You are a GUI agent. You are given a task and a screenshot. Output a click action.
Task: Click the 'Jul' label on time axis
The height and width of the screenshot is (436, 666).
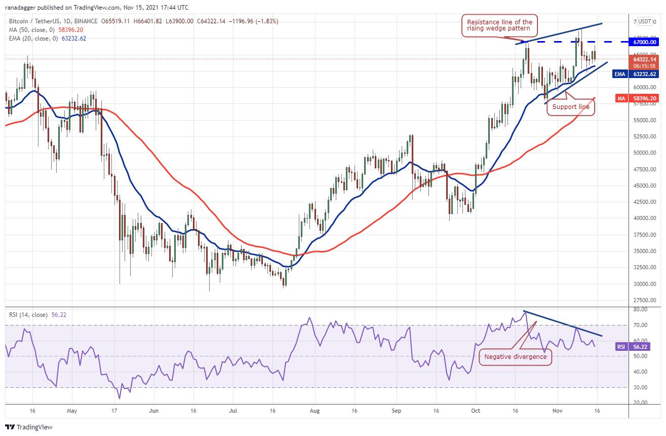click(233, 411)
